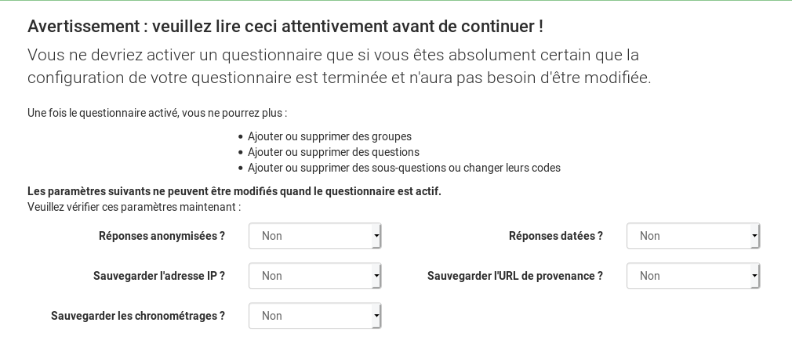Click the "Sauvegarder les chronométrages ?" label

tap(138, 316)
